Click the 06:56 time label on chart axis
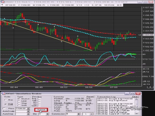Screen dimensions: 155x116 (89, 87)
